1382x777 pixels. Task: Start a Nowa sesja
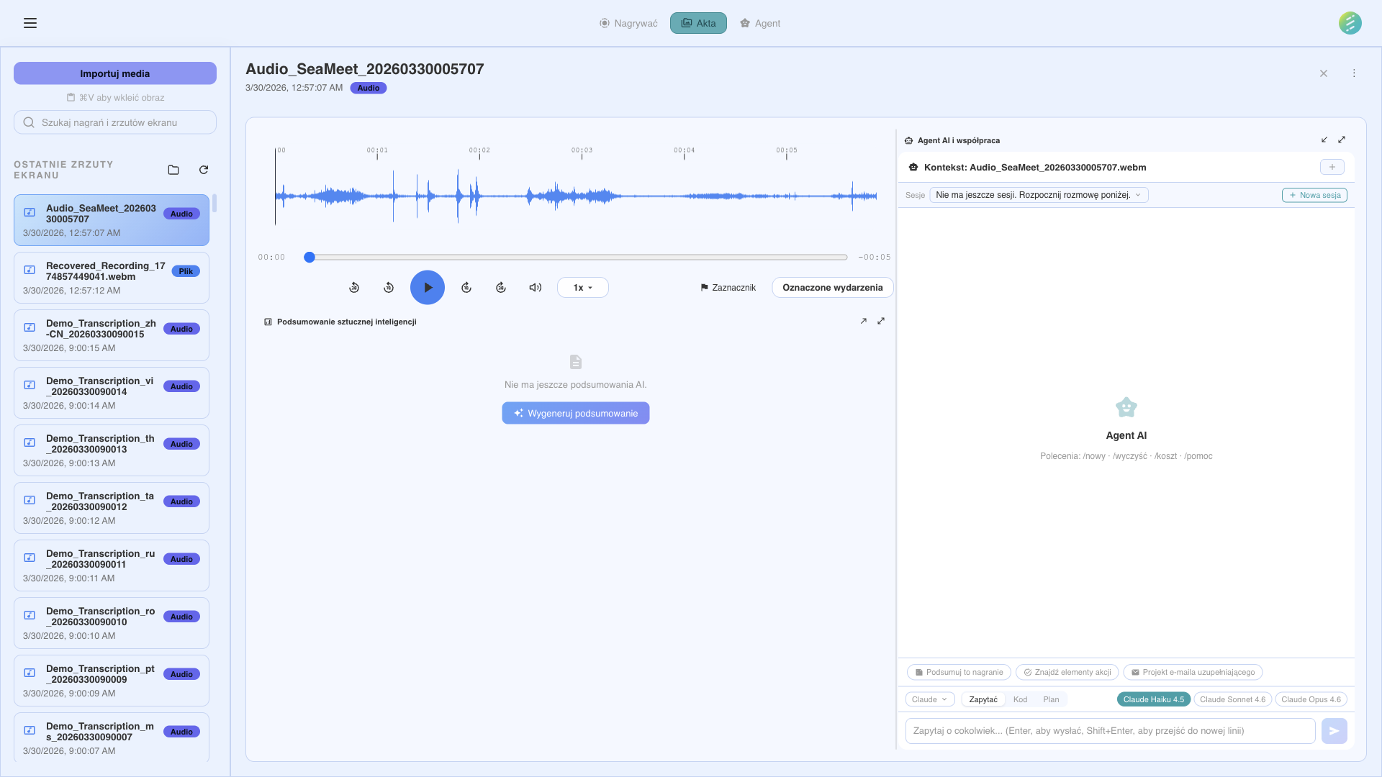click(x=1314, y=195)
